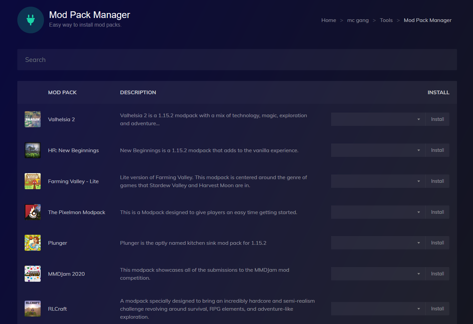Expand the RLCraft version dropdown

tap(378, 309)
